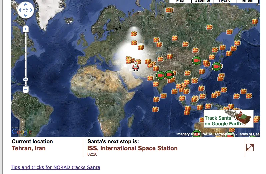Open the video camera marker over China
This screenshot has width=266, height=174.
197,60
